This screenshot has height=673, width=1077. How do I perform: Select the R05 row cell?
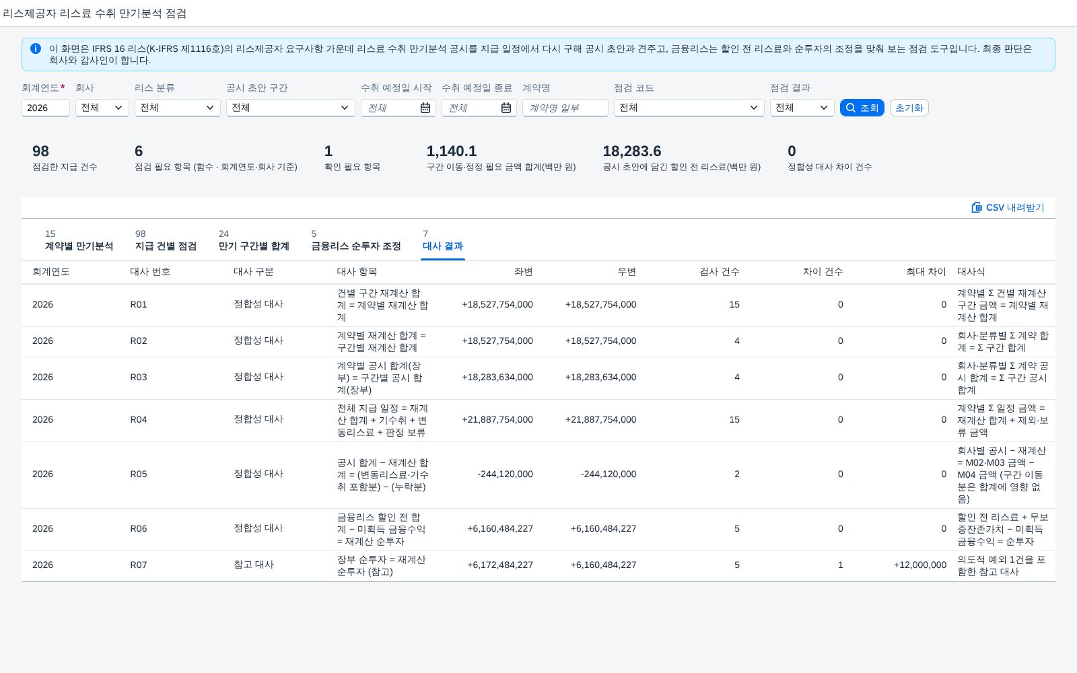coord(139,474)
